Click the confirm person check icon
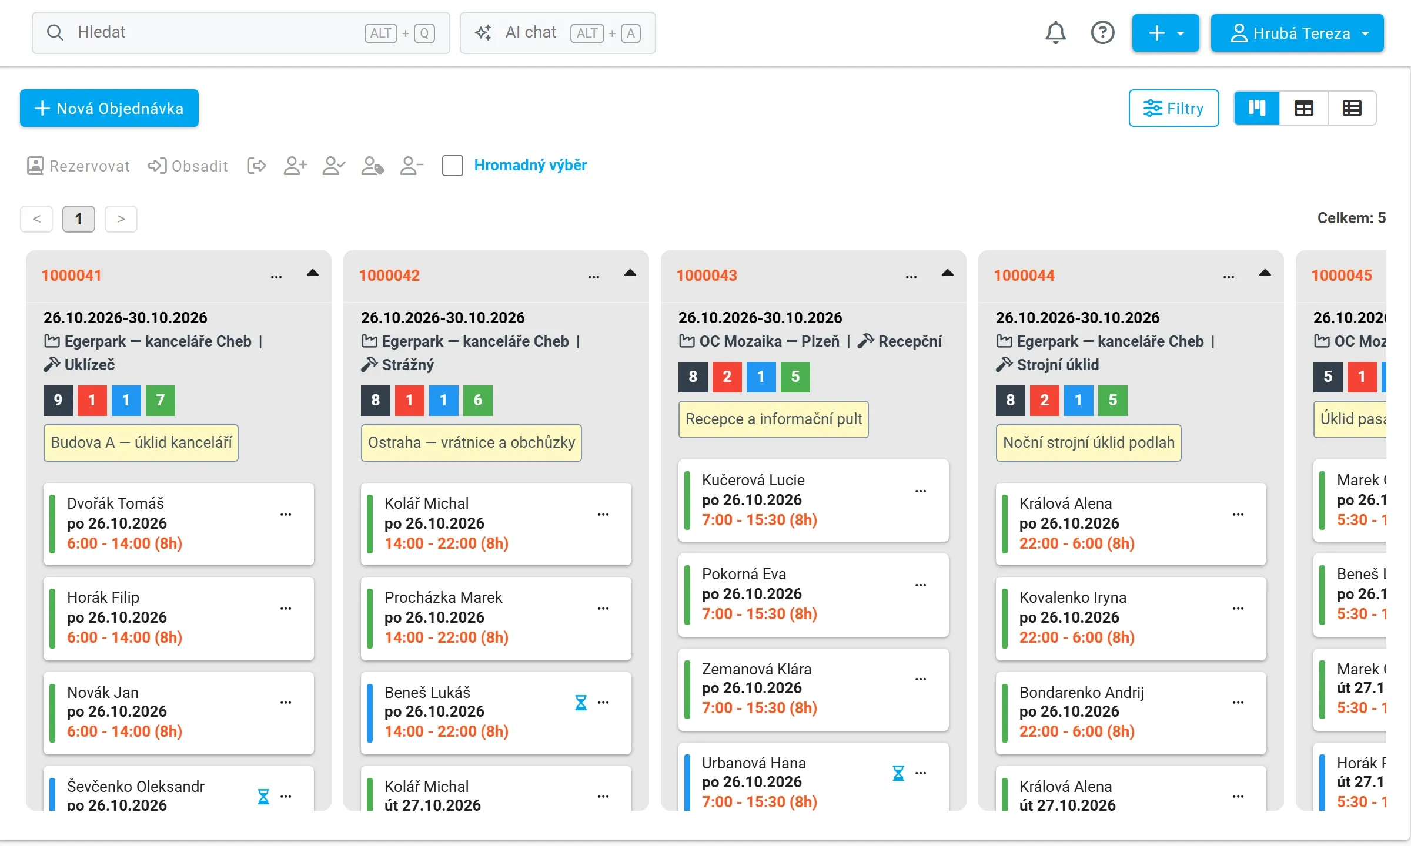Screen dimensions: 1411x846 333,166
